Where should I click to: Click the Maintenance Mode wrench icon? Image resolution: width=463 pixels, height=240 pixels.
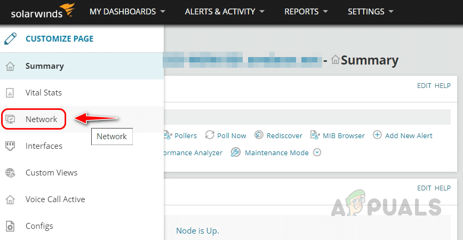[236, 153]
